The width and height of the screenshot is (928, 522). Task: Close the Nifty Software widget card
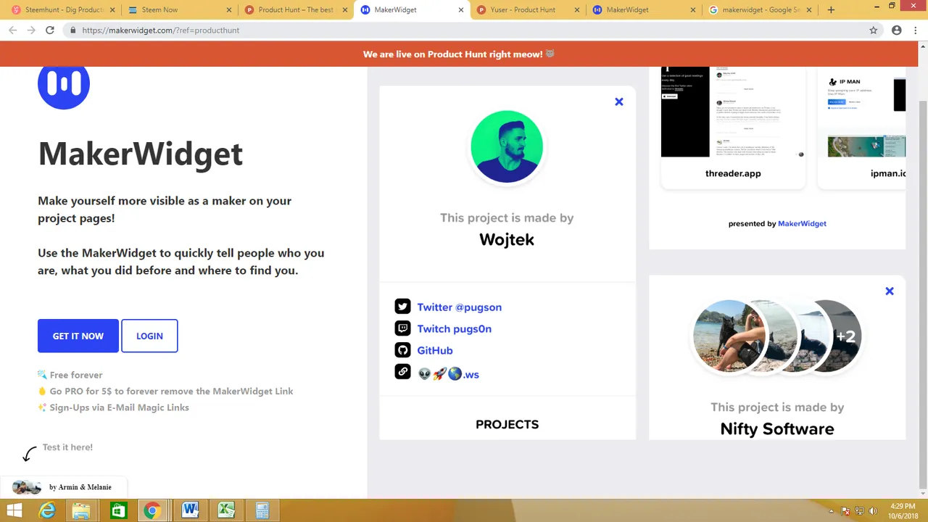[890, 291]
